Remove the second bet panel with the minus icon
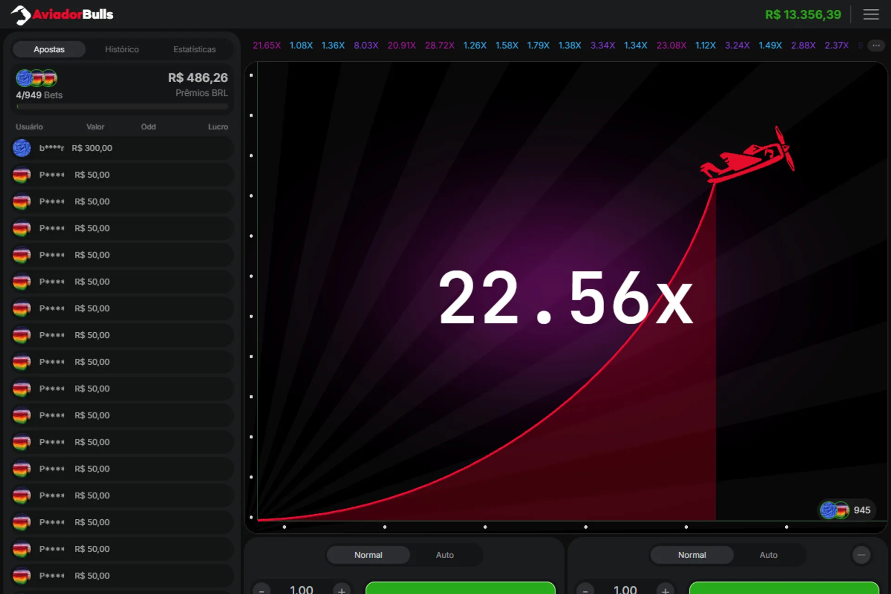Screen dimensions: 891x594 [x=861, y=555]
